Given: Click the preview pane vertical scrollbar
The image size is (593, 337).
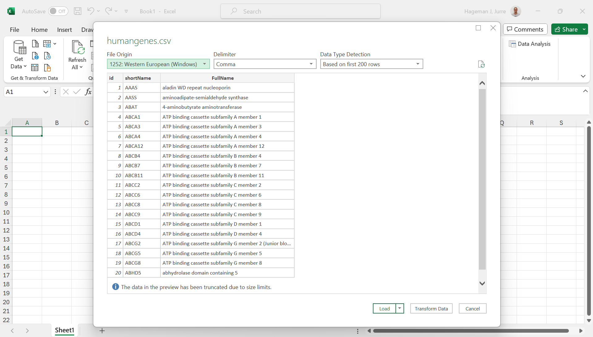Looking at the screenshot, I should pos(482,179).
